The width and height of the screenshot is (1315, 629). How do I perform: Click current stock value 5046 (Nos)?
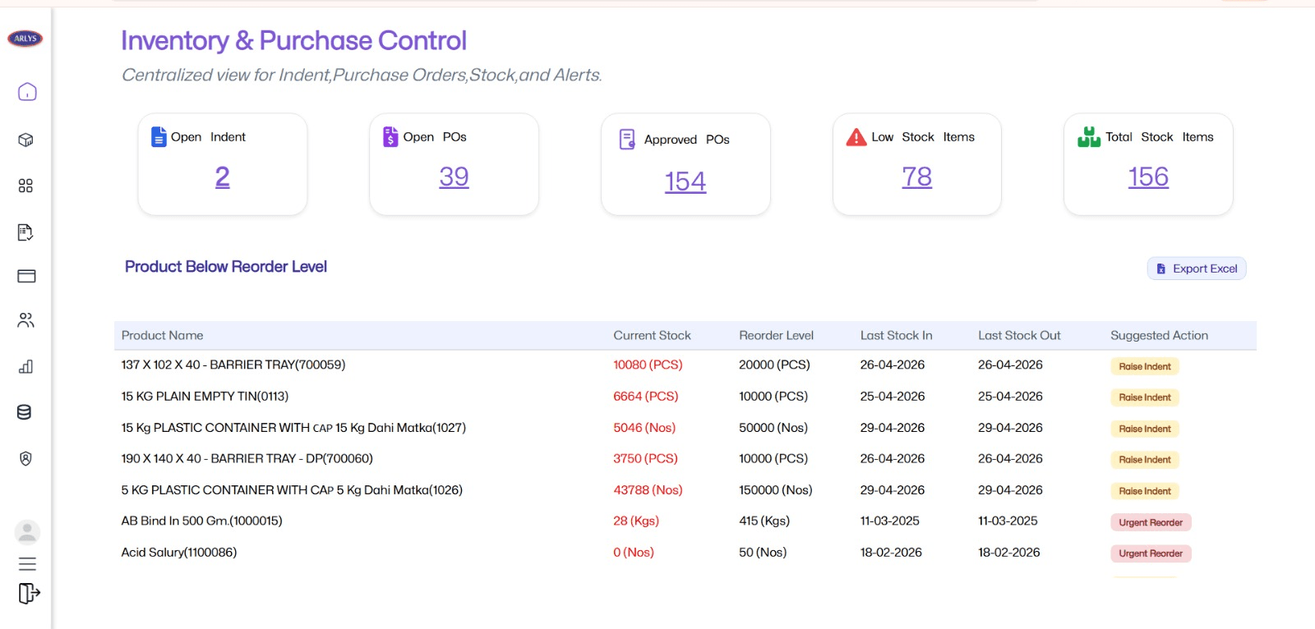(644, 427)
